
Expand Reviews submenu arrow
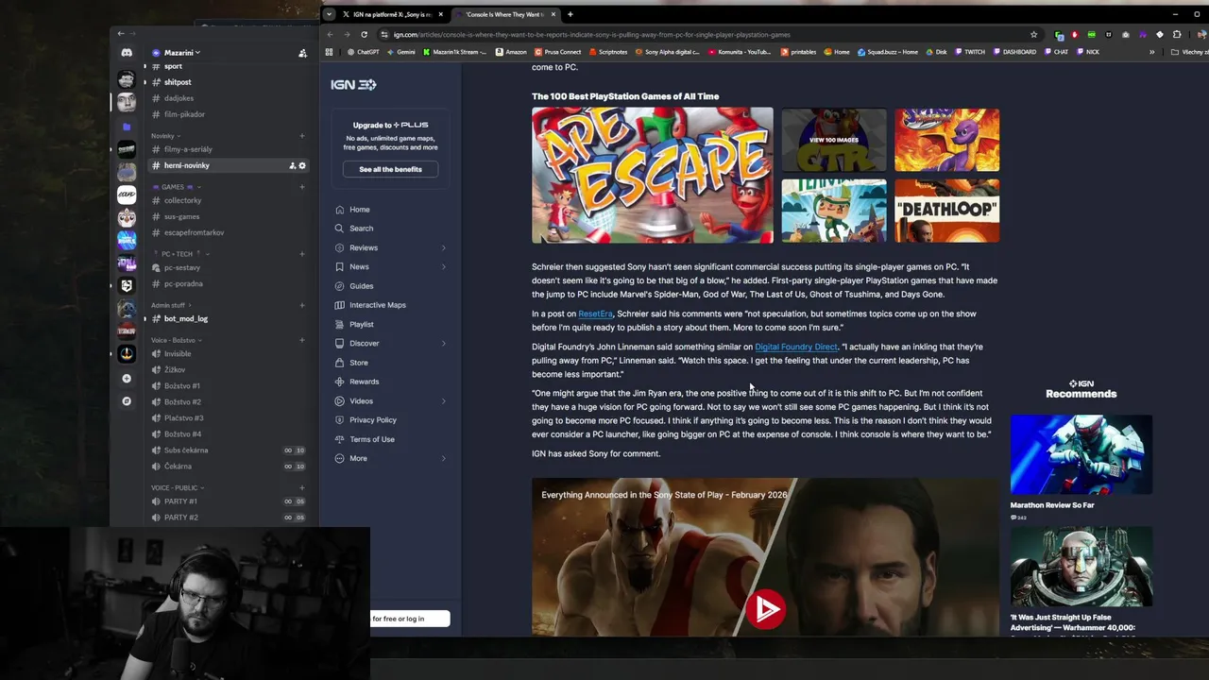444,247
